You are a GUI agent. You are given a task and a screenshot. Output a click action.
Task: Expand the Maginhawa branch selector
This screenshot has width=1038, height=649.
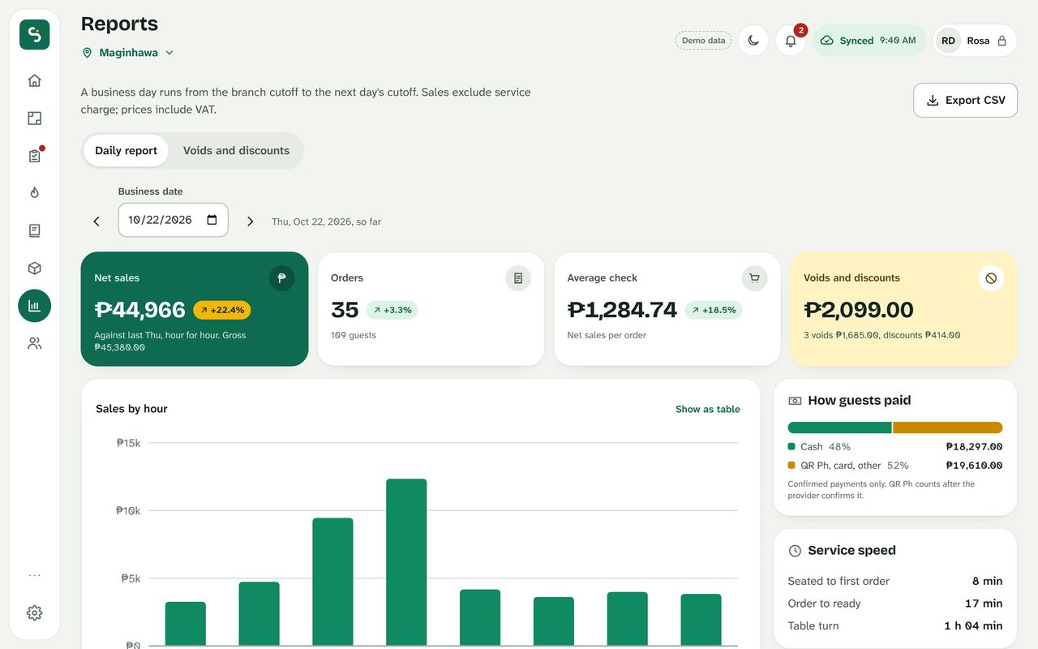pyautogui.click(x=128, y=53)
